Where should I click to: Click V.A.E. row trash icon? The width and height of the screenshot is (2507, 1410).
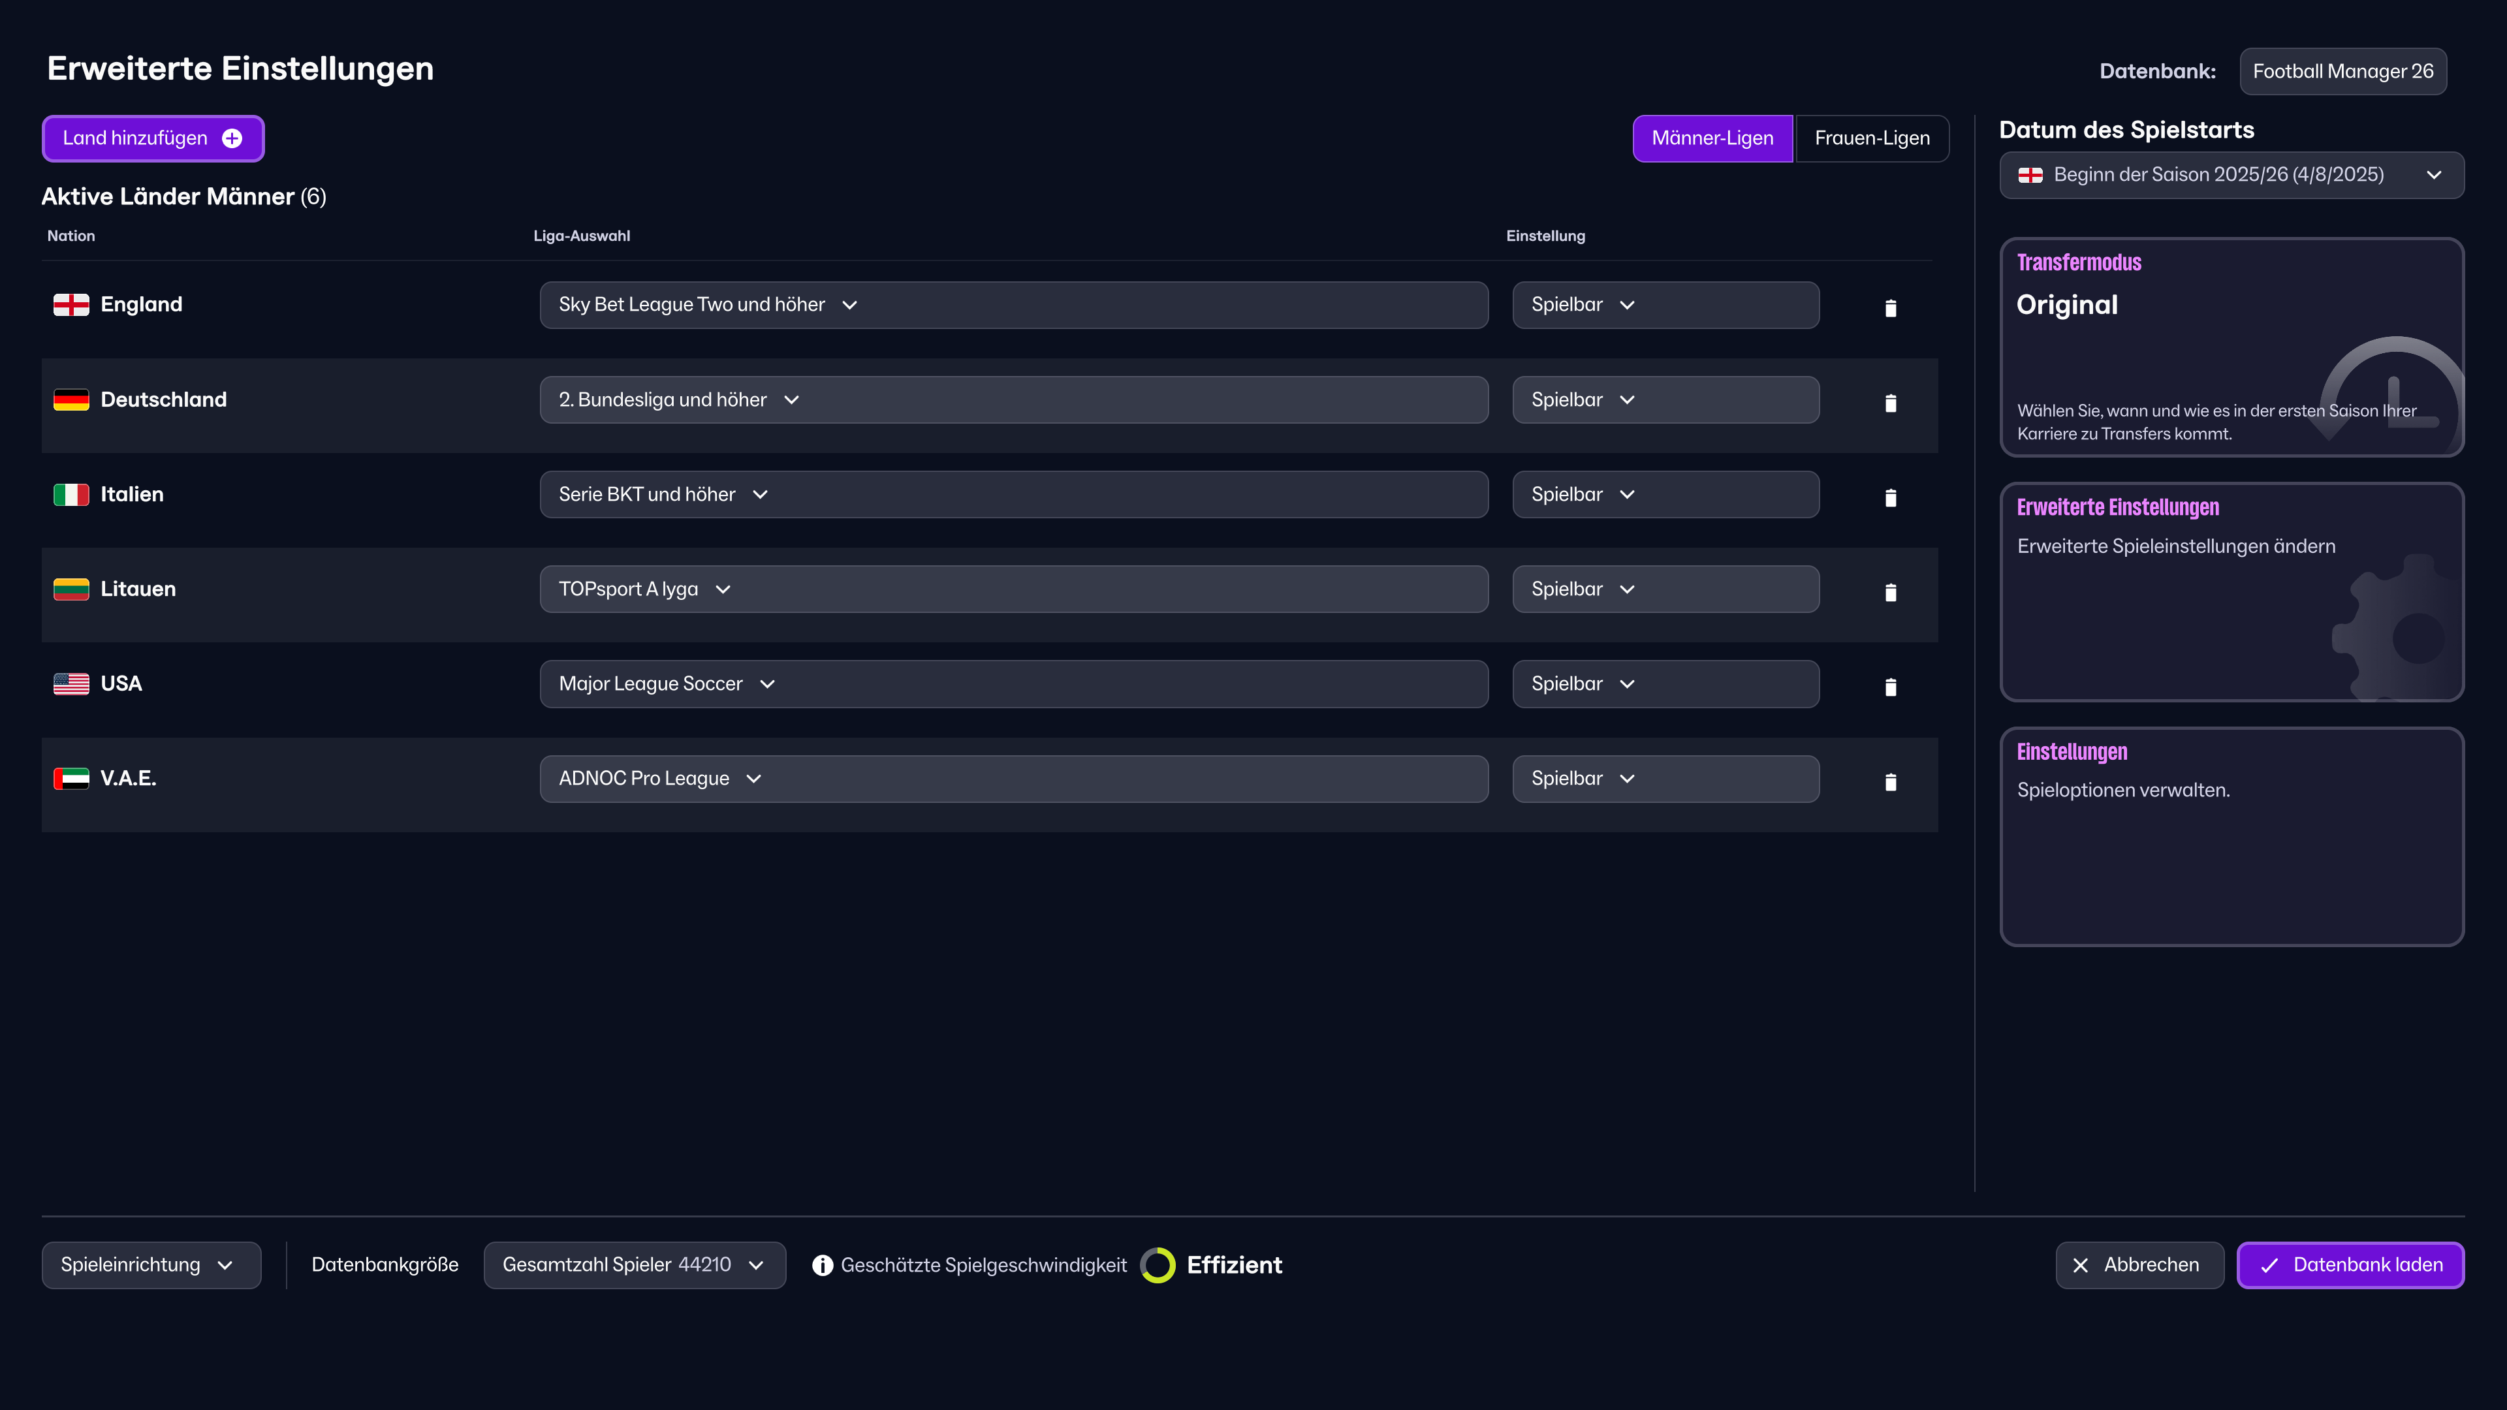tap(1890, 781)
